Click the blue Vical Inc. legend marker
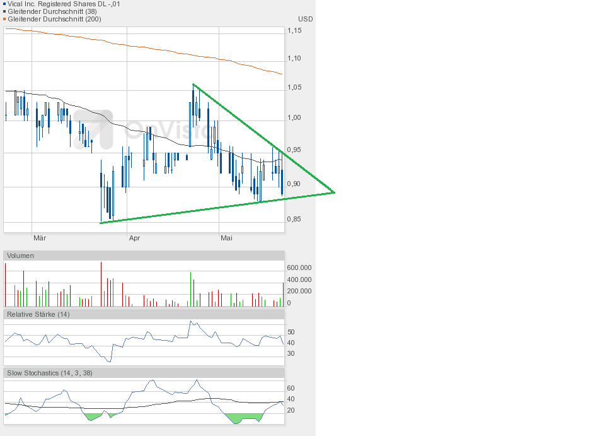605x436 pixels. click(x=4, y=4)
